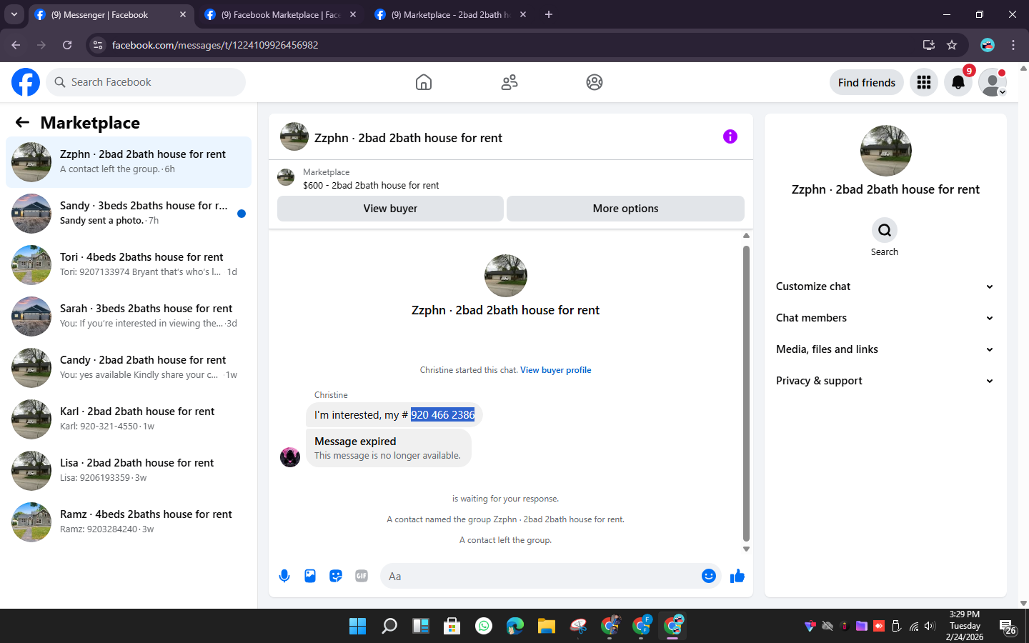This screenshot has width=1029, height=643.
Task: Reload the page in browser toolbar
Action: pos(67,45)
